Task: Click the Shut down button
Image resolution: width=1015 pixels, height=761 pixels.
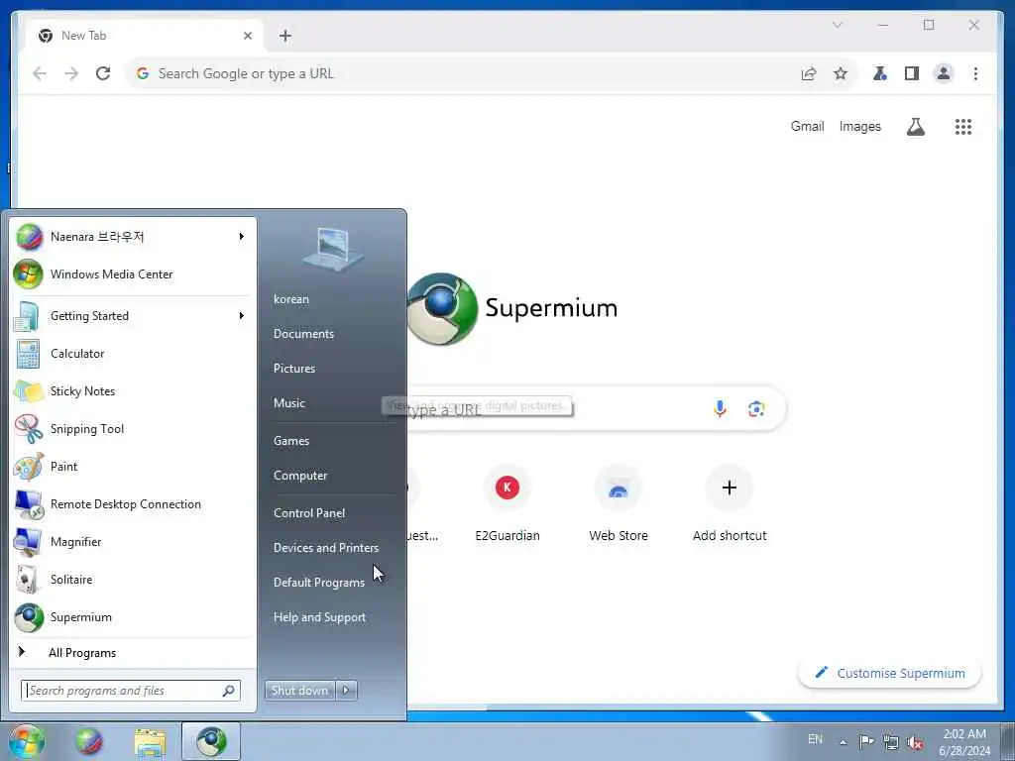Action: [x=299, y=691]
